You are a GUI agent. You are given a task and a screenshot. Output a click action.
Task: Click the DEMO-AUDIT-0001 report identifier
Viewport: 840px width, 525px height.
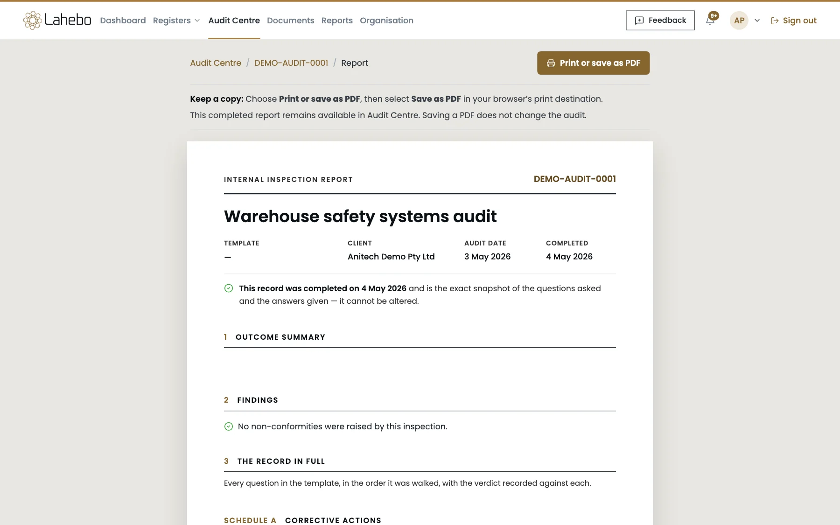click(x=575, y=179)
